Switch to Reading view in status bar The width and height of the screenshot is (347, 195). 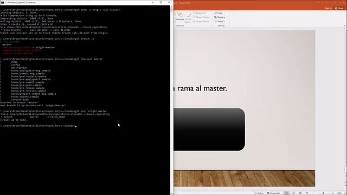[300, 193]
